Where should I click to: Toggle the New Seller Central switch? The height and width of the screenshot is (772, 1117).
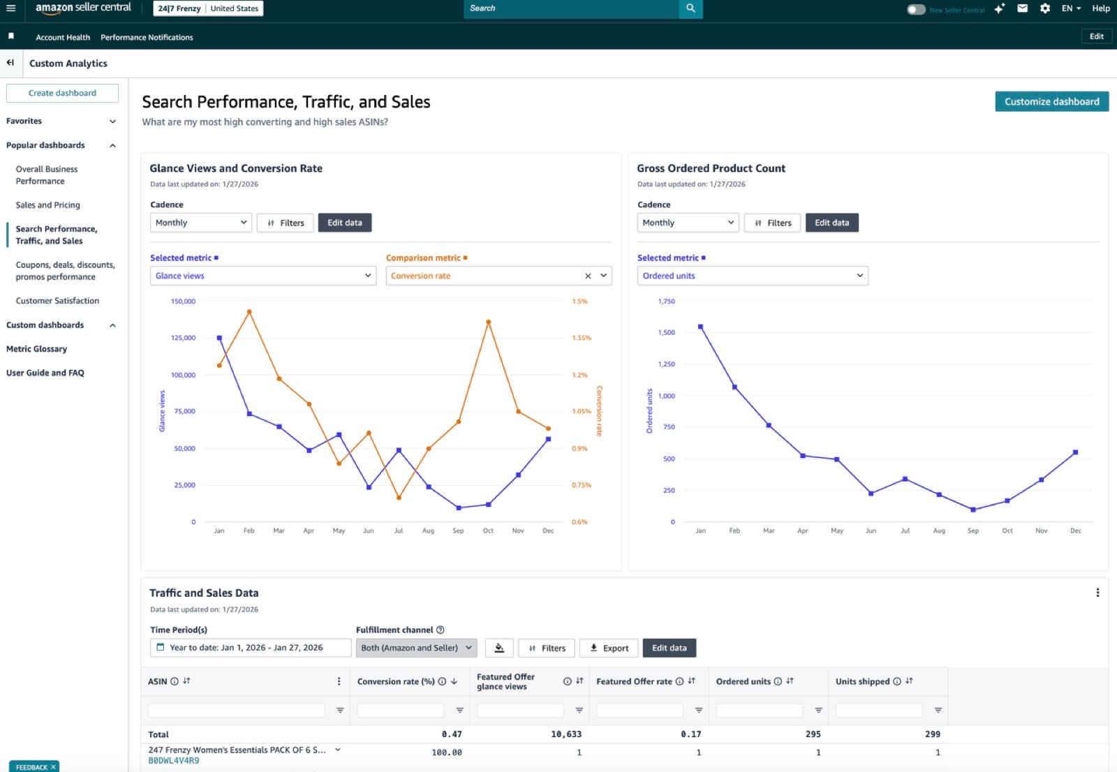point(916,9)
